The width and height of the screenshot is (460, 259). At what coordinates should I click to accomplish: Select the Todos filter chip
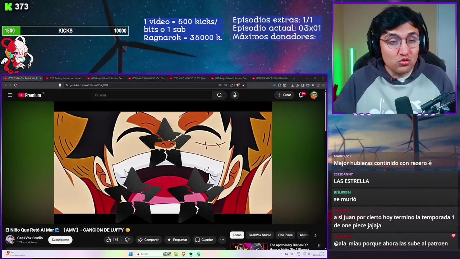point(237,235)
